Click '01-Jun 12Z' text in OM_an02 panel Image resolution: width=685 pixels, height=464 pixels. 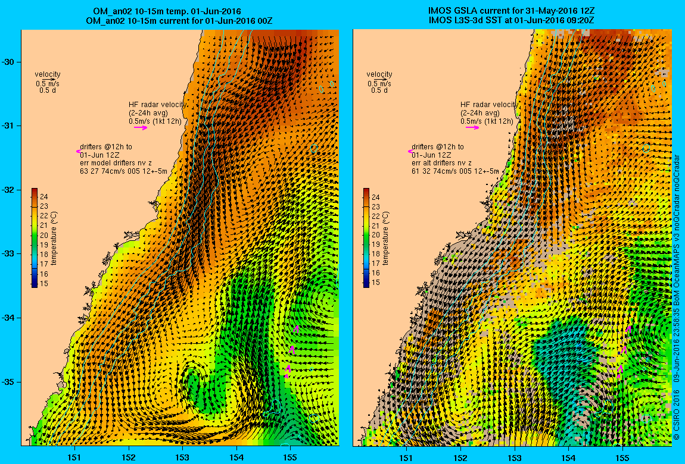pos(99,155)
